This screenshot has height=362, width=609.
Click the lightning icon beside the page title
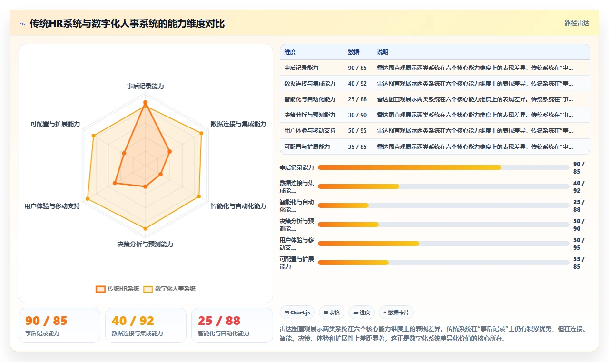(22, 24)
